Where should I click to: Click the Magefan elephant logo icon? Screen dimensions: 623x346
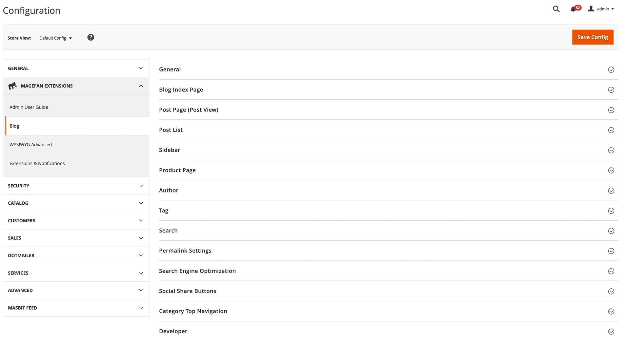click(13, 86)
